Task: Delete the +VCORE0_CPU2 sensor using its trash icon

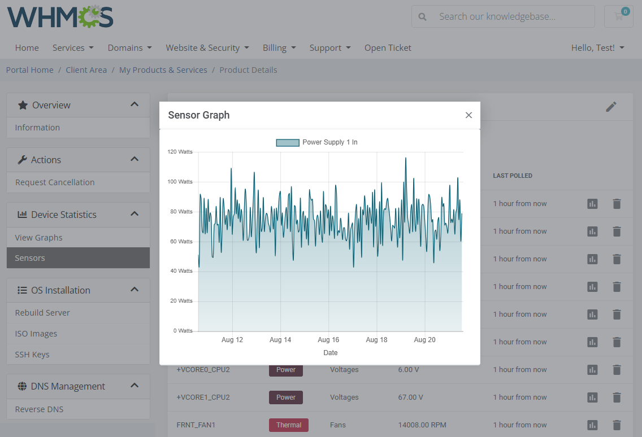Action: point(617,369)
